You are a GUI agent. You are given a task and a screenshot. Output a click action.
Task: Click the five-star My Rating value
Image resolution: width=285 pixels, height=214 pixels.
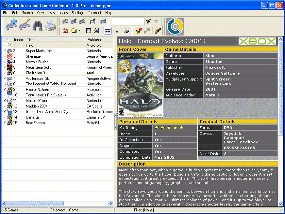pyautogui.click(x=169, y=128)
